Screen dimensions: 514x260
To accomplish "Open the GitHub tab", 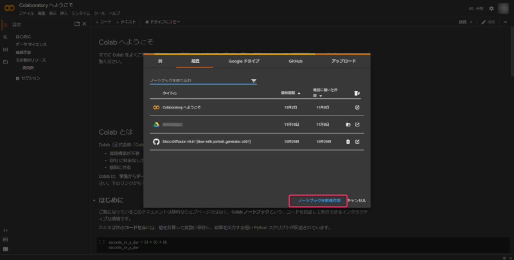I will click(296, 61).
